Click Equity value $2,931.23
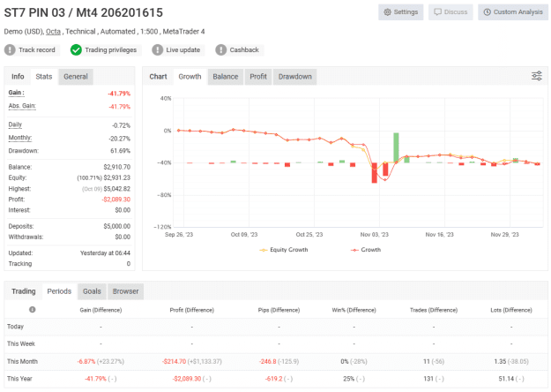Viewport: 551px width, 392px height. [116, 177]
